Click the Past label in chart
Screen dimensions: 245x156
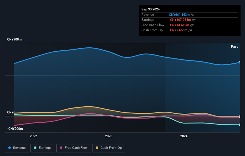pos(234,47)
